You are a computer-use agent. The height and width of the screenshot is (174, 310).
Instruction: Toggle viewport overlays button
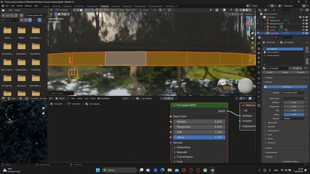click(224, 10)
